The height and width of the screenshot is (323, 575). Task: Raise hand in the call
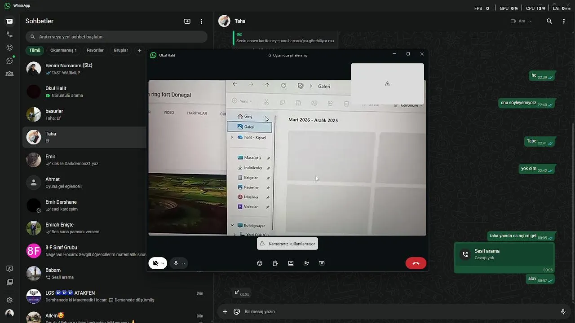(275, 263)
